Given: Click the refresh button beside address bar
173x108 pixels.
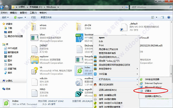Looking at the screenshot, I should (x=127, y=7).
